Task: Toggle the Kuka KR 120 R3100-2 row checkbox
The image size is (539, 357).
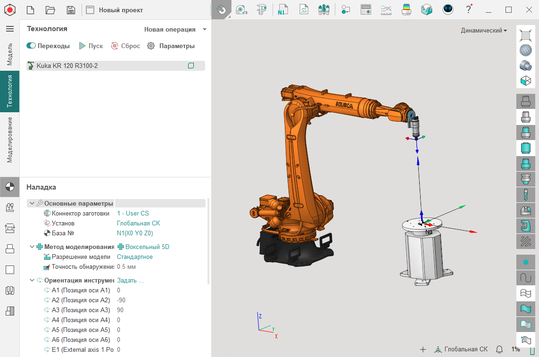Action: pyautogui.click(x=191, y=66)
